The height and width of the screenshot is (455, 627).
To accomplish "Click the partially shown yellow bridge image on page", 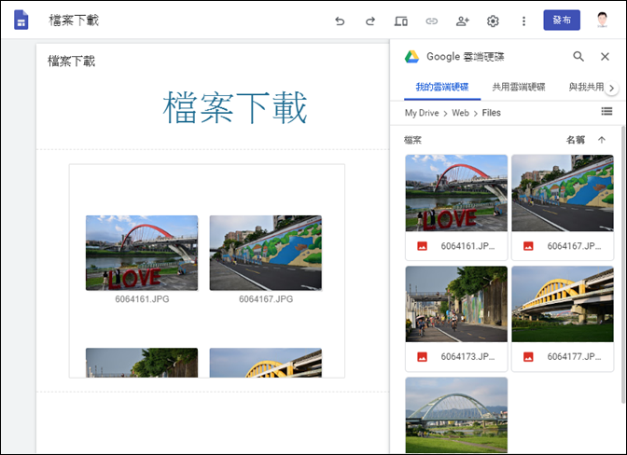I will click(x=266, y=363).
